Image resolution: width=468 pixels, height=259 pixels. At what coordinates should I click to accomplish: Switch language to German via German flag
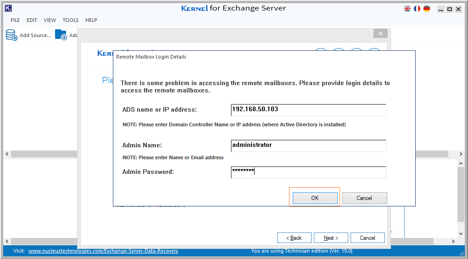427,9
